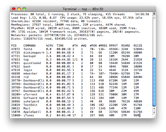Click the window title 'Terminal — top — 80×30'
The image size is (166, 132).
[83, 9]
